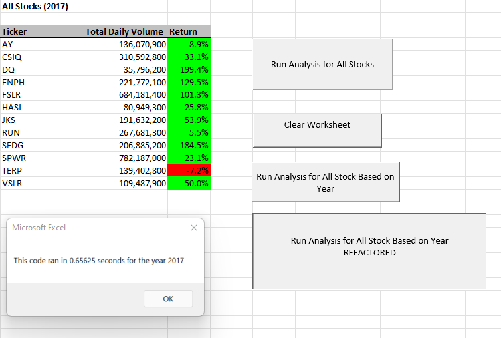Screen dimensions: 501x338
Task: Select the green 101.3% return cell
Action: point(189,94)
